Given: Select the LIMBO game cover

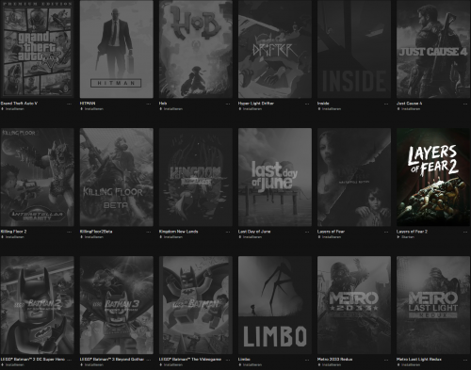Looking at the screenshot, I should [x=275, y=305].
